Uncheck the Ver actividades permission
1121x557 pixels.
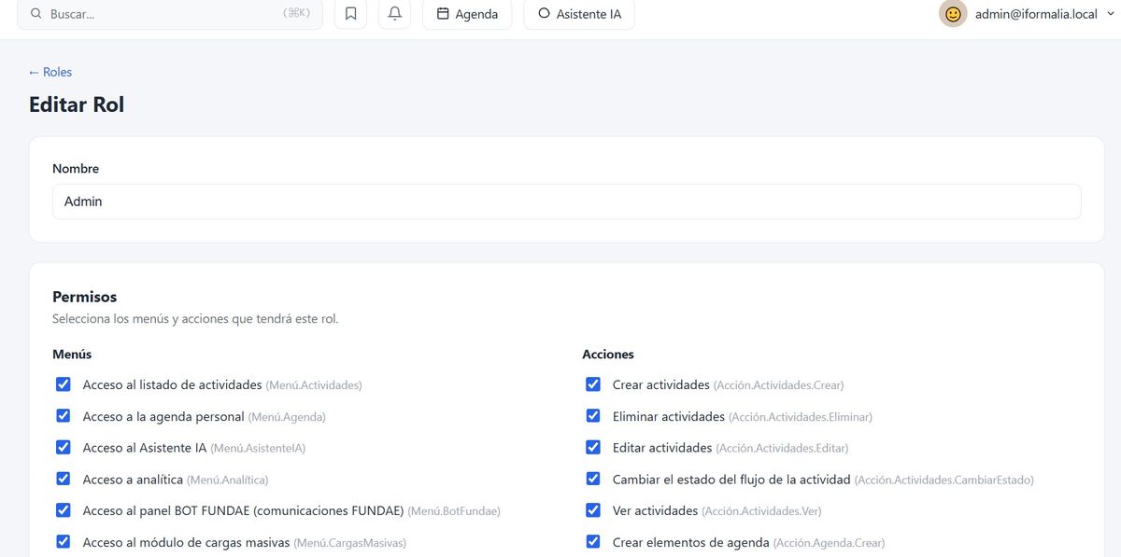tap(593, 510)
